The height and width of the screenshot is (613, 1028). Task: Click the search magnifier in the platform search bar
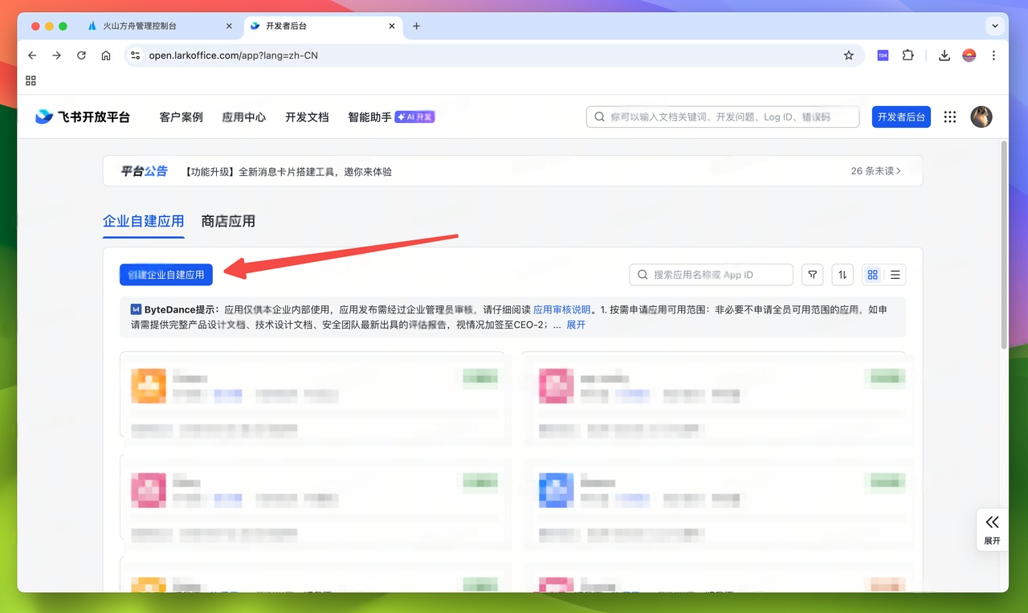[599, 116]
